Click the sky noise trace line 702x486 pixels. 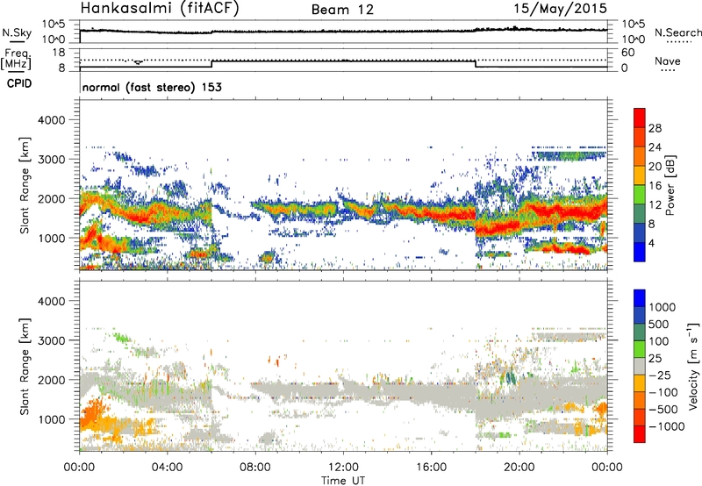tap(343, 31)
